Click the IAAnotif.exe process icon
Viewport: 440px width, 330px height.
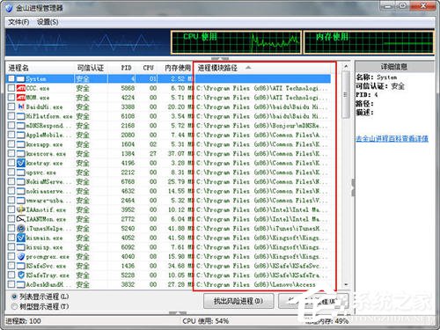21,209
